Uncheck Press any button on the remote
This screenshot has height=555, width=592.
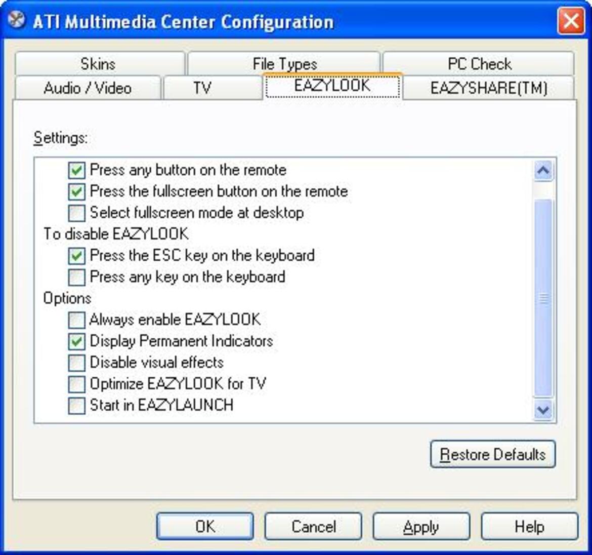pyautogui.click(x=76, y=170)
